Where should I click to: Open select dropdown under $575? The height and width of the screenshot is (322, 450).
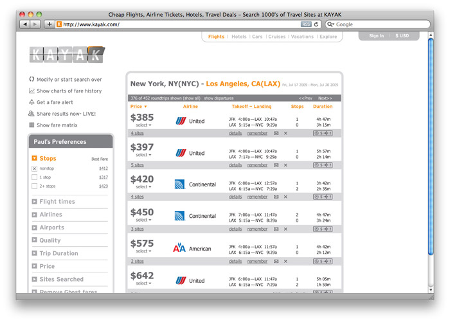coord(143,251)
